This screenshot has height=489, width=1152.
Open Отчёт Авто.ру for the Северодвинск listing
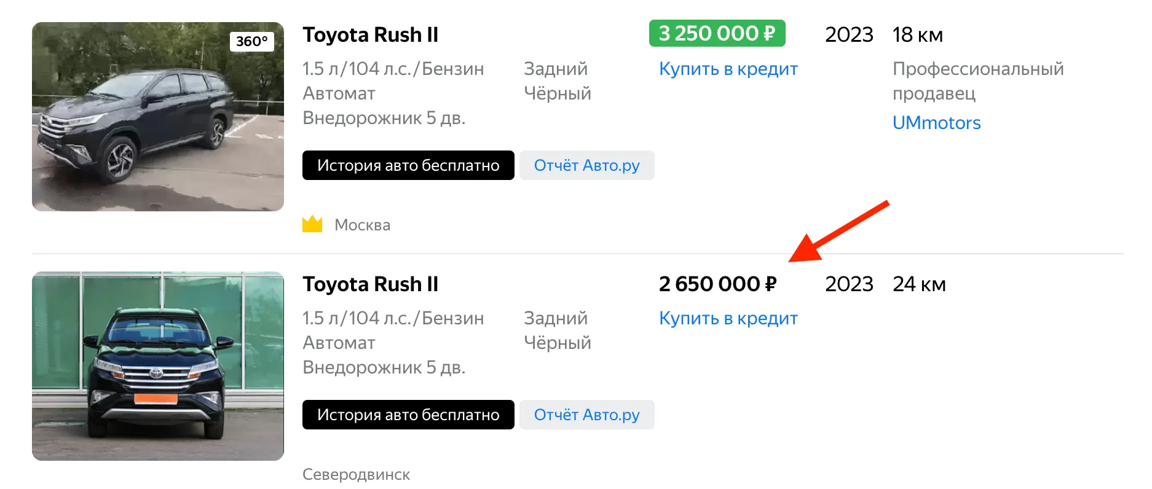click(x=586, y=415)
